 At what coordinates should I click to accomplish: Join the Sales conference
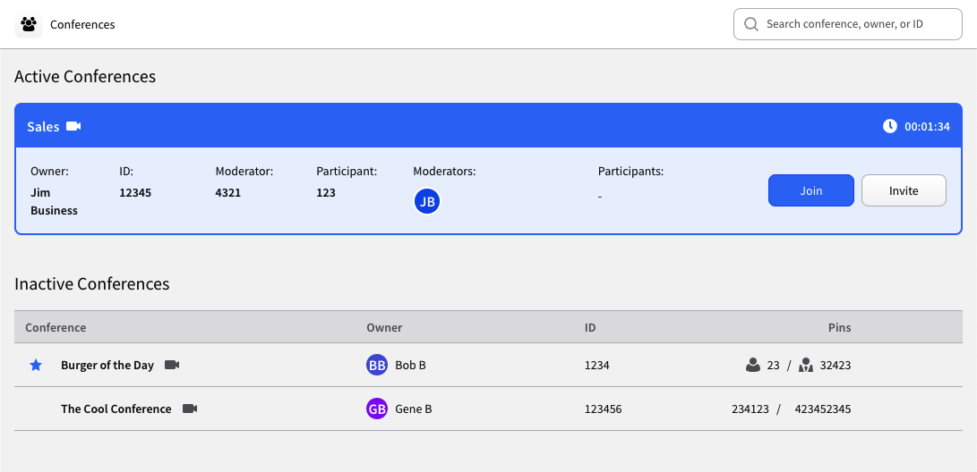coord(810,190)
